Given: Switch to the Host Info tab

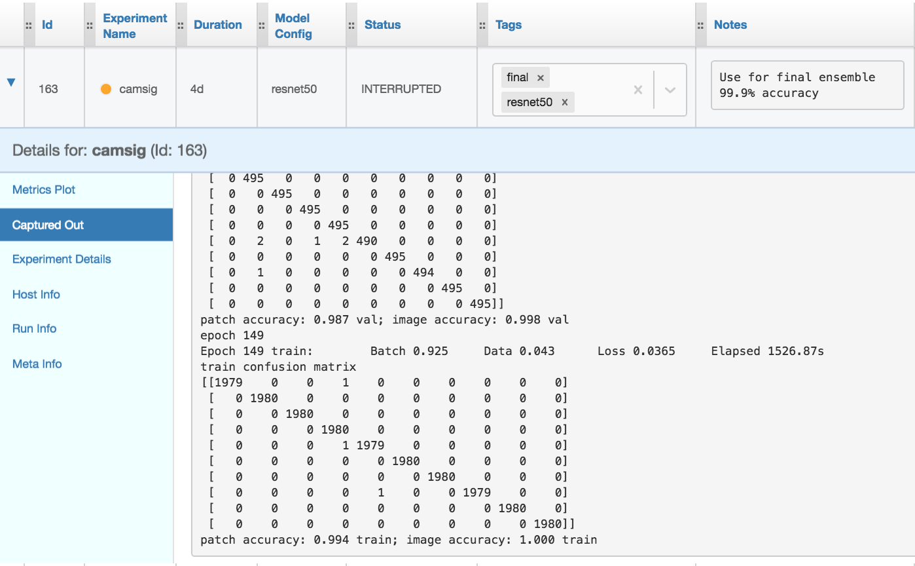Looking at the screenshot, I should [86, 294].
